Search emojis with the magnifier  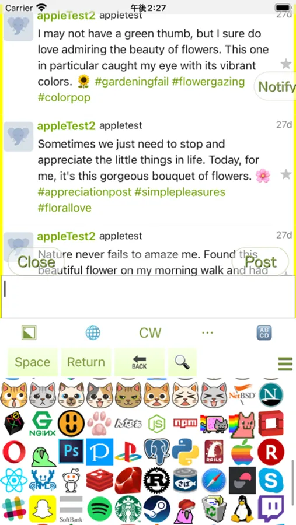[x=182, y=362]
